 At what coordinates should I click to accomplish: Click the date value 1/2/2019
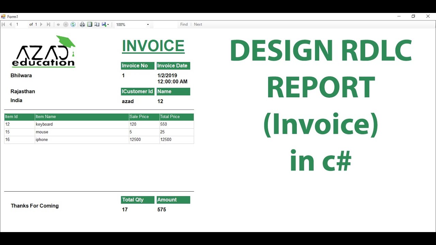pyautogui.click(x=167, y=76)
